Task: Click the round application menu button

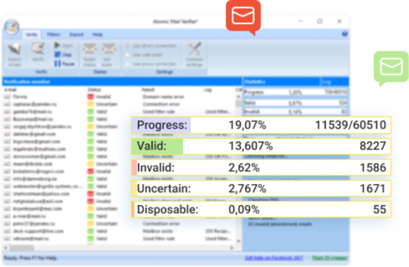Action: click(11, 27)
